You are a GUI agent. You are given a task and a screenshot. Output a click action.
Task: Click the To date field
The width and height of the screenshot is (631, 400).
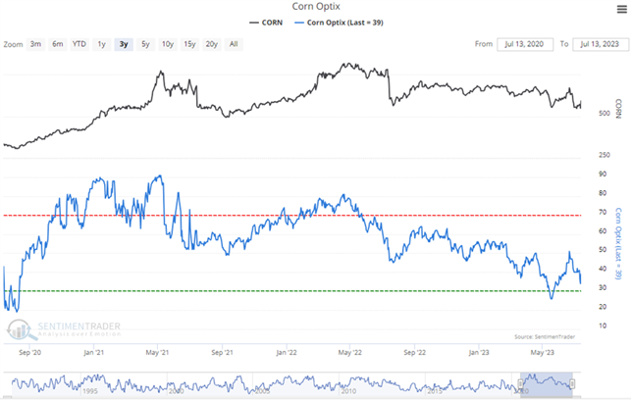pyautogui.click(x=599, y=44)
